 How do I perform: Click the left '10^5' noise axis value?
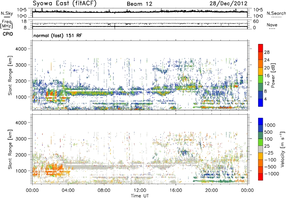[22, 10]
